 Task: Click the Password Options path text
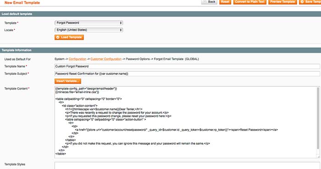(x=138, y=59)
